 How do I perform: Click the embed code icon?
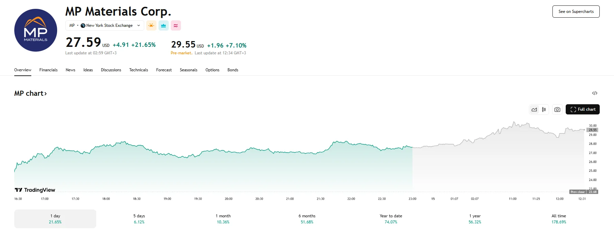click(x=595, y=93)
